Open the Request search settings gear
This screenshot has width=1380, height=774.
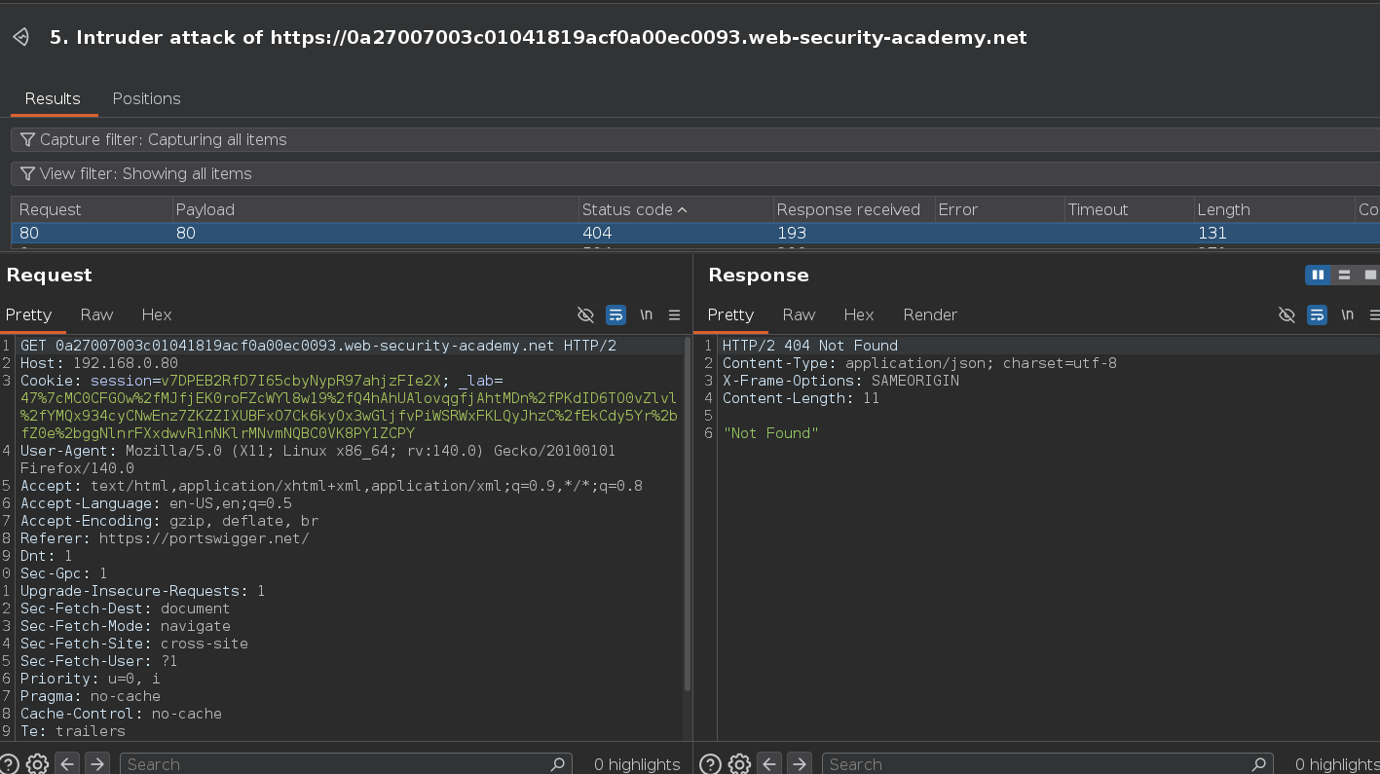(37, 764)
